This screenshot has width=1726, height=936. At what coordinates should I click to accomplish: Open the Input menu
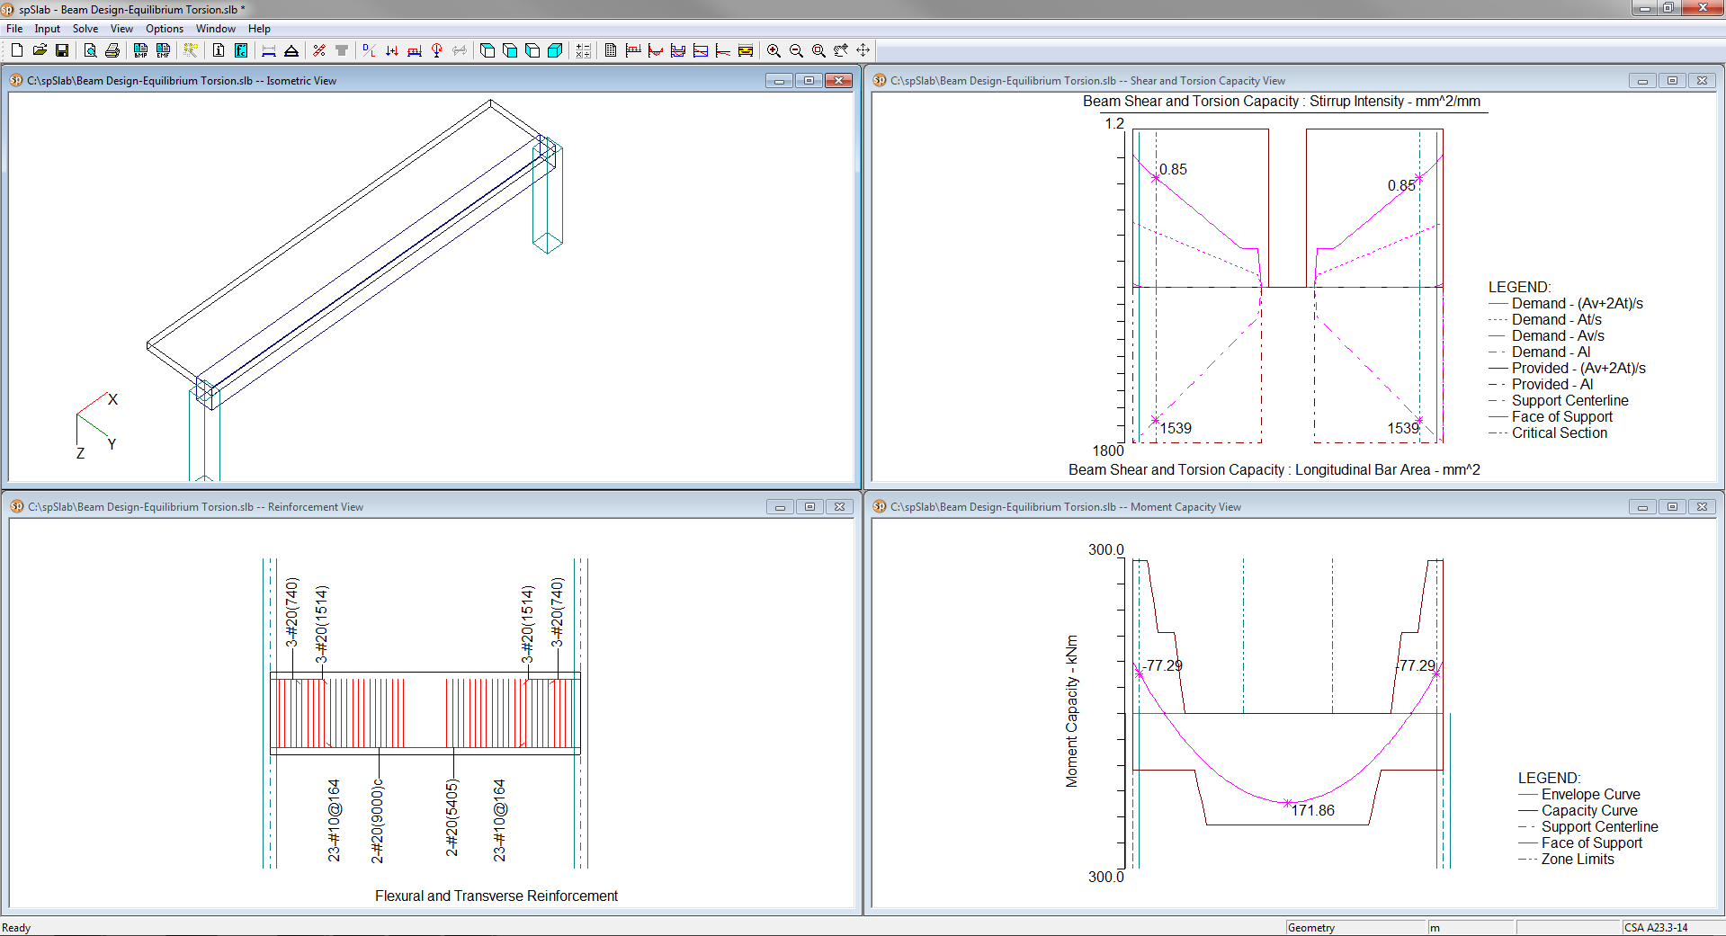click(48, 29)
